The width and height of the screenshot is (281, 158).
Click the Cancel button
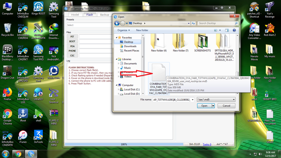point(226,106)
